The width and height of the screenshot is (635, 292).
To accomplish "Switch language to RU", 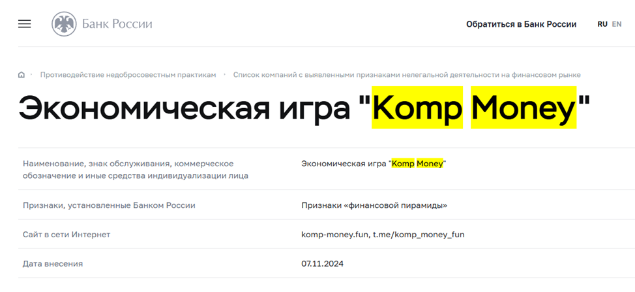I will [602, 24].
